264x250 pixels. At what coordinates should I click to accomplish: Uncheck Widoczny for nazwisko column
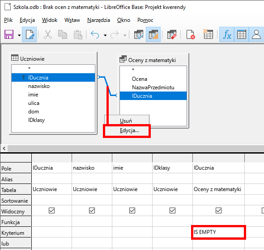(92, 210)
